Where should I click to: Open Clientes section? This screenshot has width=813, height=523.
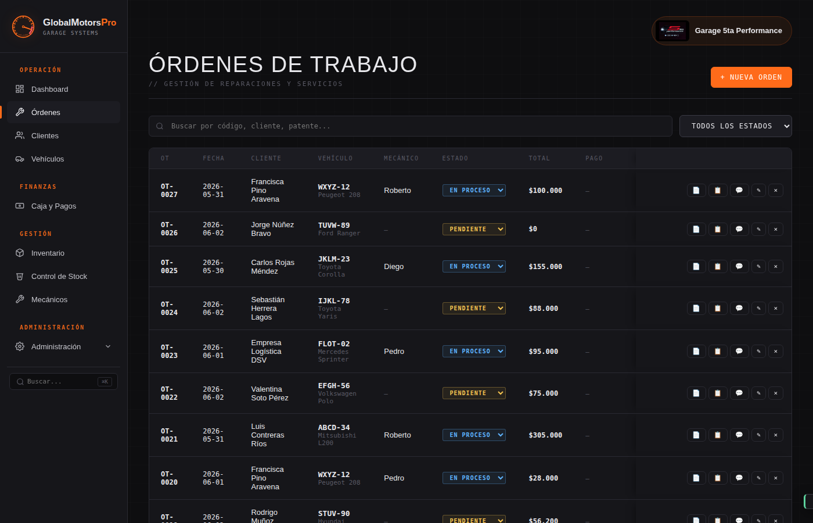[x=64, y=135]
